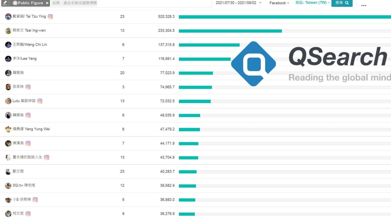Screen dimensions: 391x219
Task: Click the teal score bar for 羅智強
Action: 196,73
